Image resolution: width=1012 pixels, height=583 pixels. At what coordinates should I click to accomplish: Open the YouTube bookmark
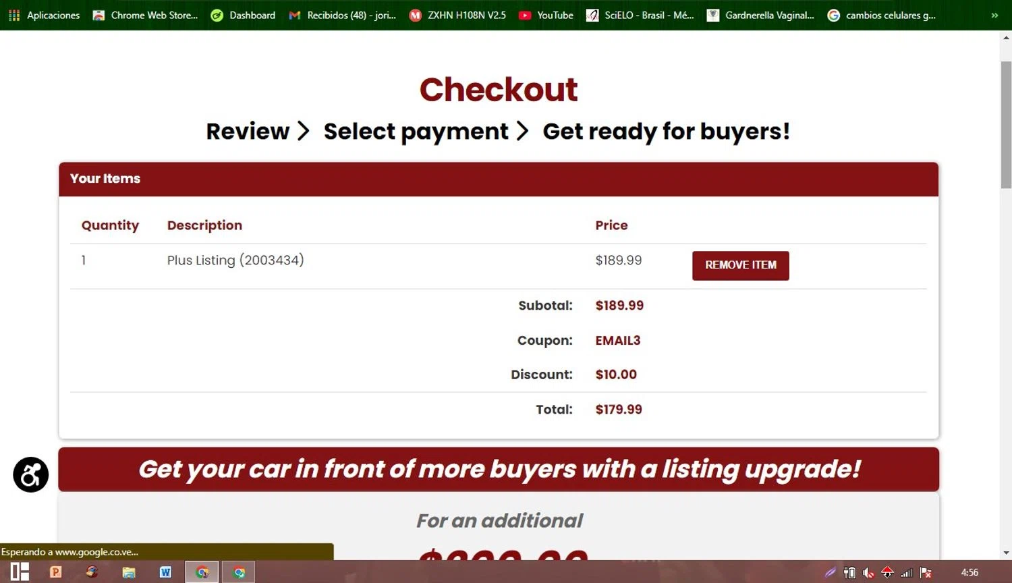pyautogui.click(x=546, y=15)
